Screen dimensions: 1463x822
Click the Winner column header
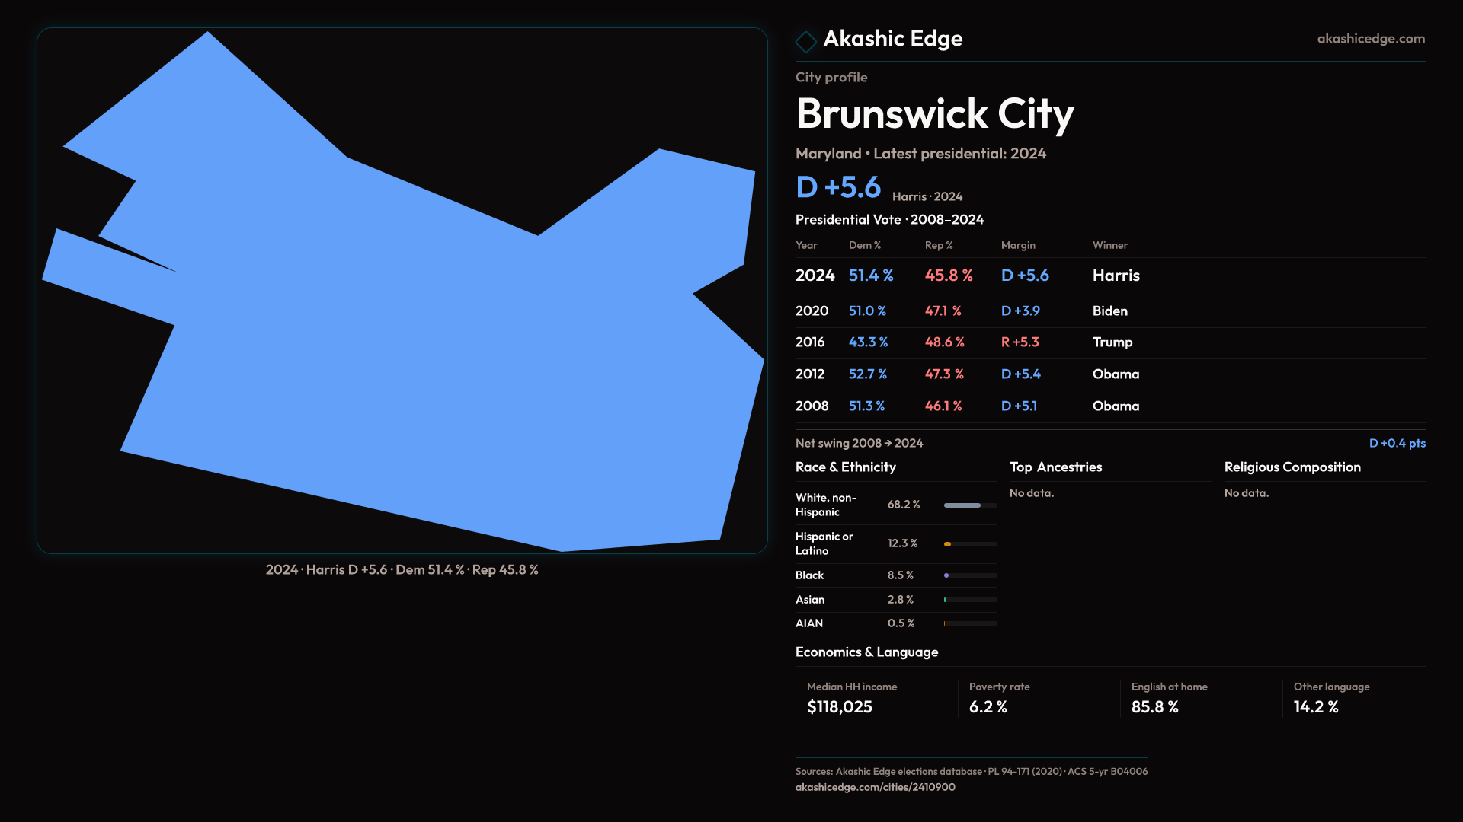pos(1109,245)
